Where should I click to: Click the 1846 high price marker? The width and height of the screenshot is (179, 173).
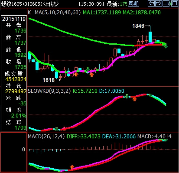(x=138, y=26)
